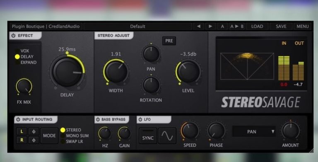This screenshot has height=162, width=318.
Task: Click the FX MIX knob
Action: pyautogui.click(x=24, y=87)
